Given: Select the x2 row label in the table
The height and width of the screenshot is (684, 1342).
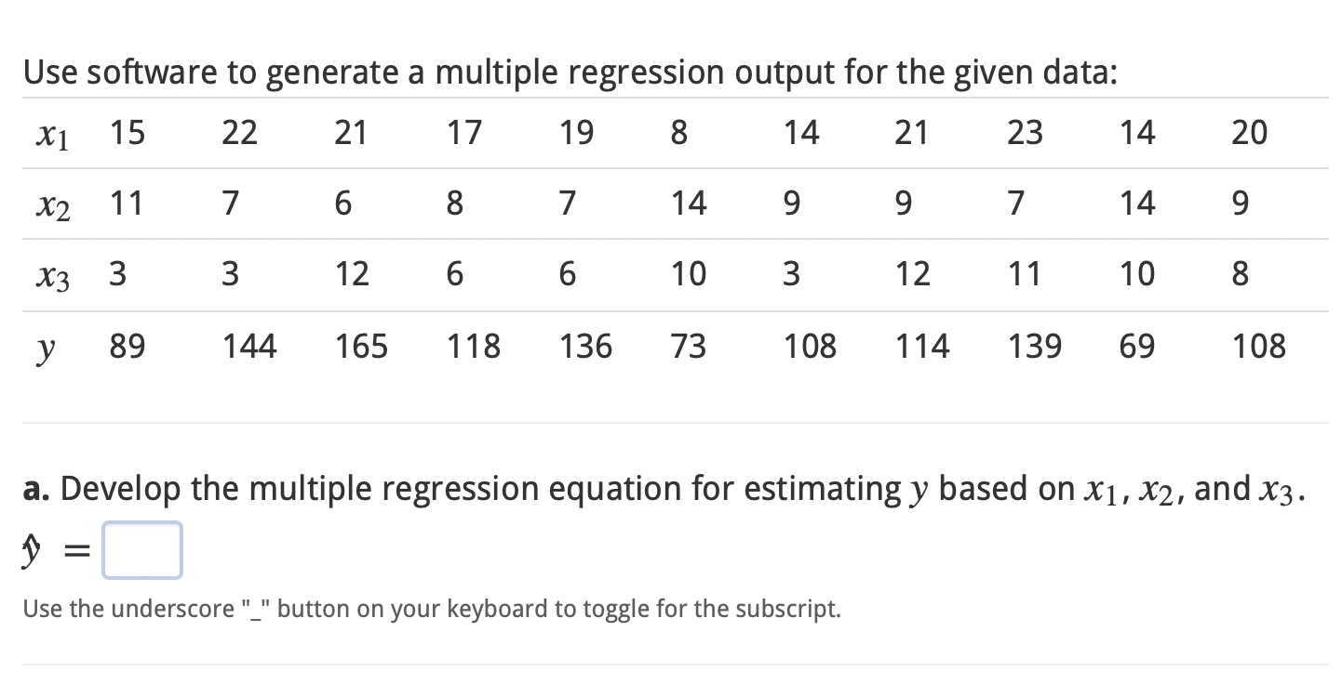Looking at the screenshot, I should 51,204.
